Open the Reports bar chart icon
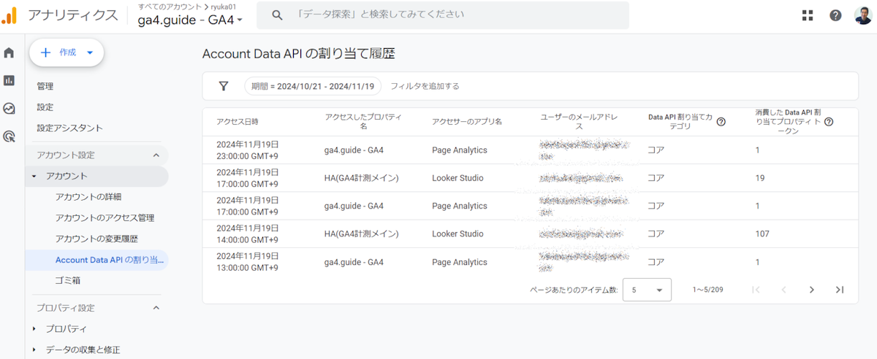Image resolution: width=877 pixels, height=359 pixels. tap(9, 80)
